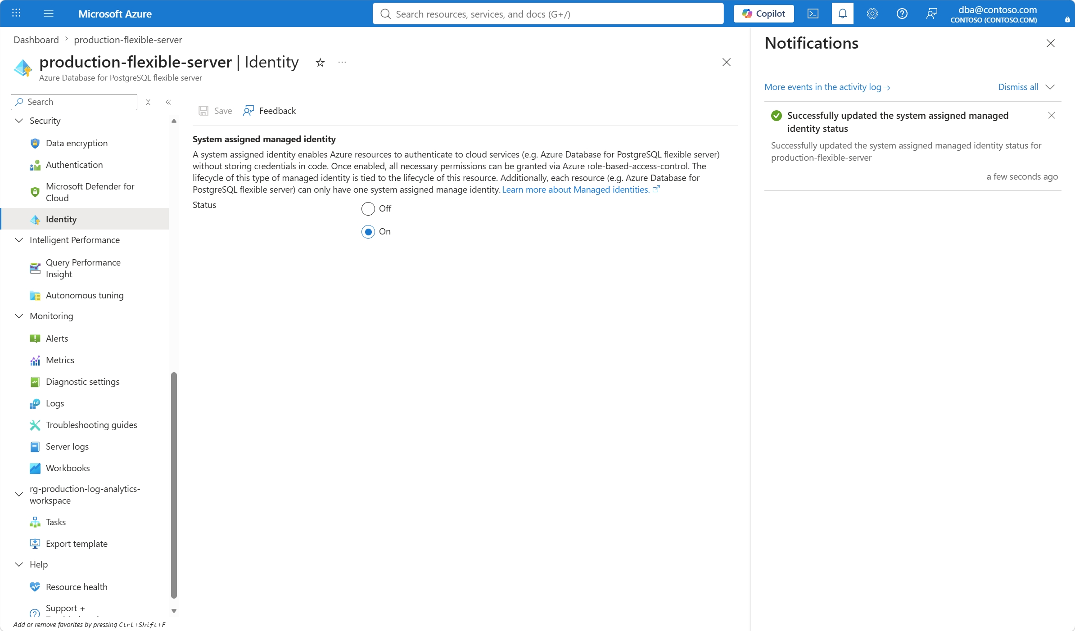Open the ellipsis more options menu
The image size is (1075, 631).
point(342,62)
